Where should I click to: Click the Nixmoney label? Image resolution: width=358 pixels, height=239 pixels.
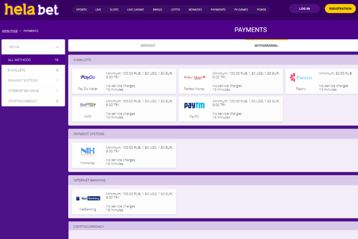(x=88, y=163)
